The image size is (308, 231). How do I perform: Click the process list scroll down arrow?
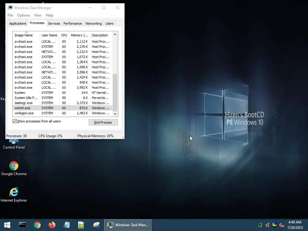[115, 114]
